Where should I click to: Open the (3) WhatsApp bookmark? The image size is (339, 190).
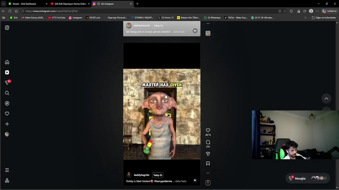pyautogui.click(x=212, y=18)
